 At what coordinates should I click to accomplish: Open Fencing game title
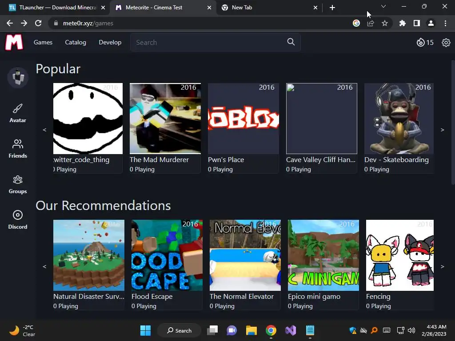pyautogui.click(x=378, y=296)
